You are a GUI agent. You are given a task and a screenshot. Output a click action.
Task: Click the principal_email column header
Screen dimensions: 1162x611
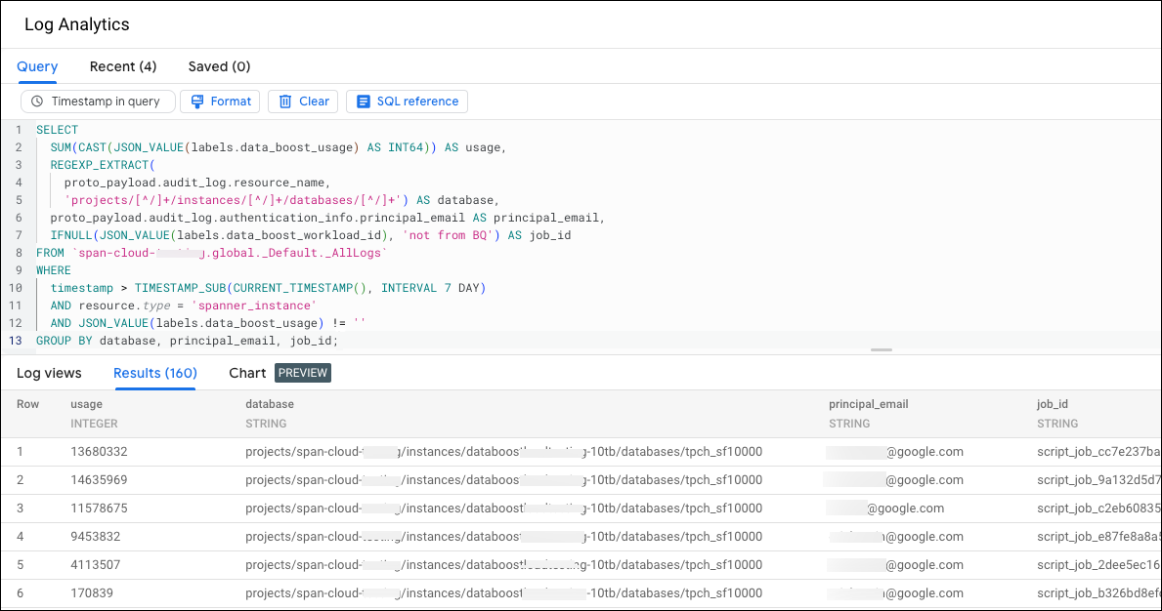coord(868,403)
